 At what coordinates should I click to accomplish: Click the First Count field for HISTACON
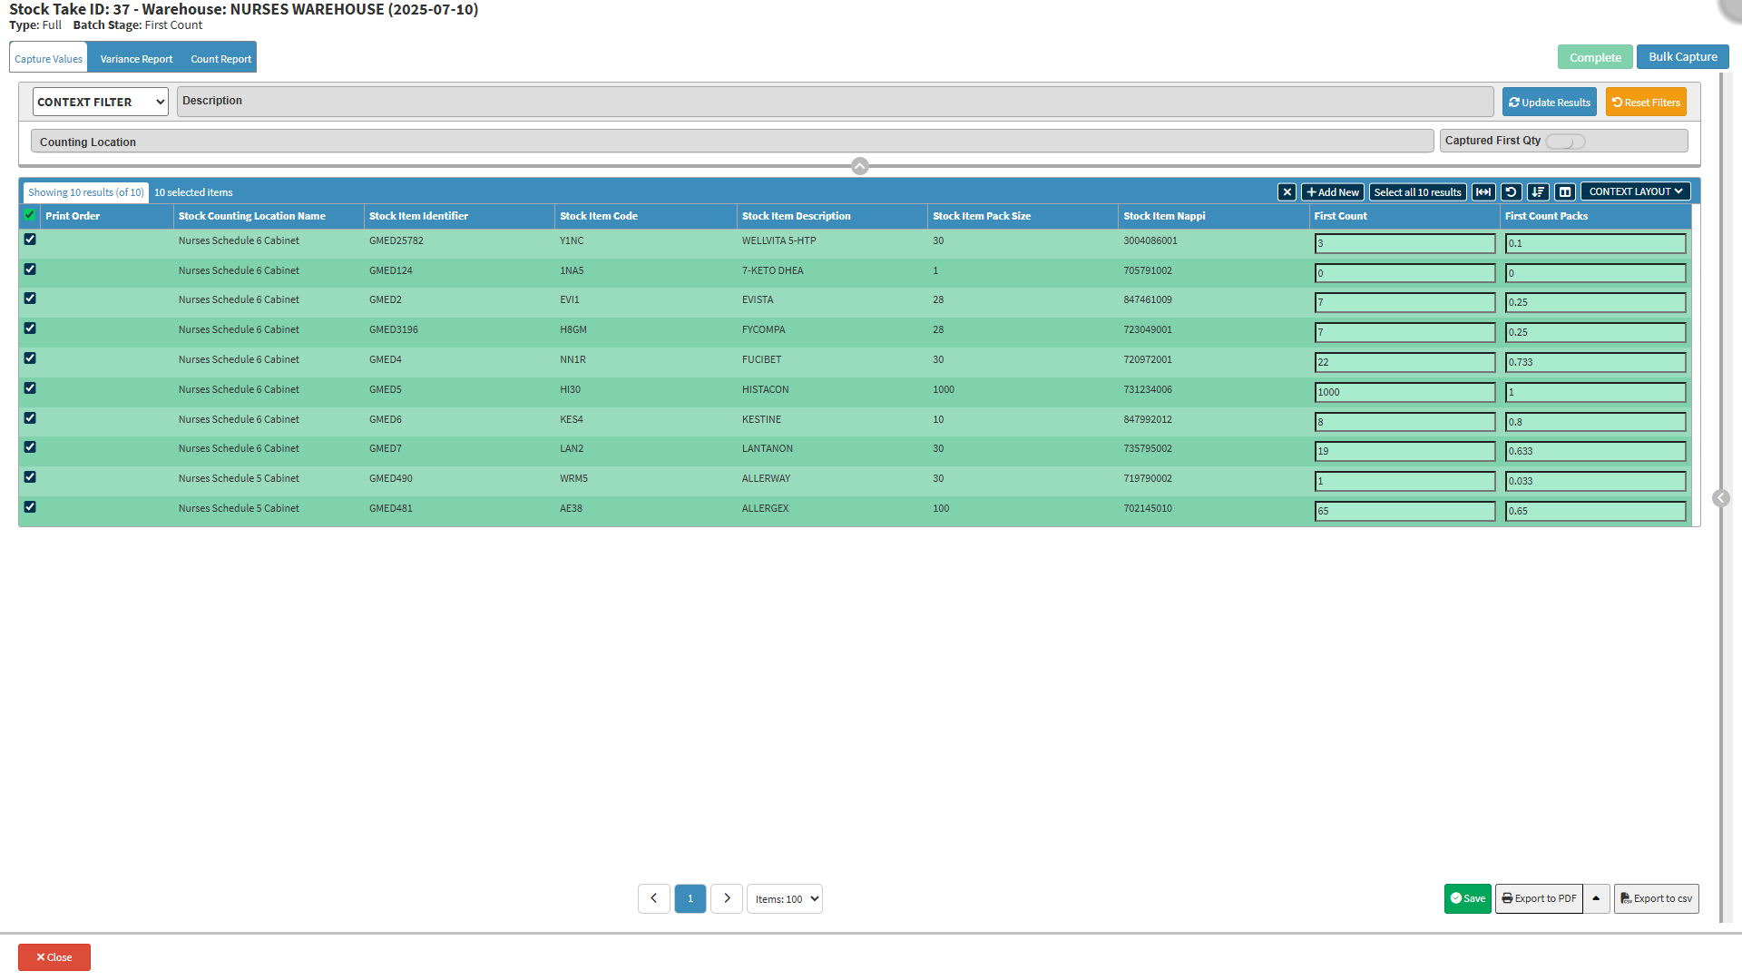point(1404,392)
